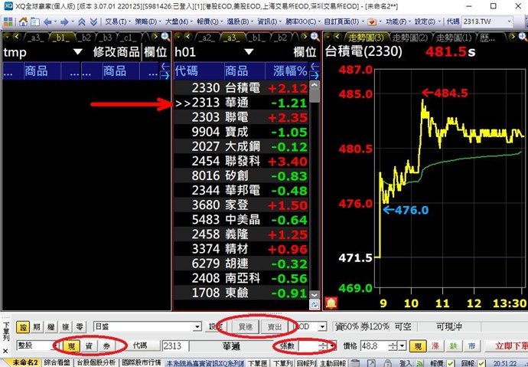
Task: Expand the tmp list selector dropdown
Action: (x=78, y=52)
